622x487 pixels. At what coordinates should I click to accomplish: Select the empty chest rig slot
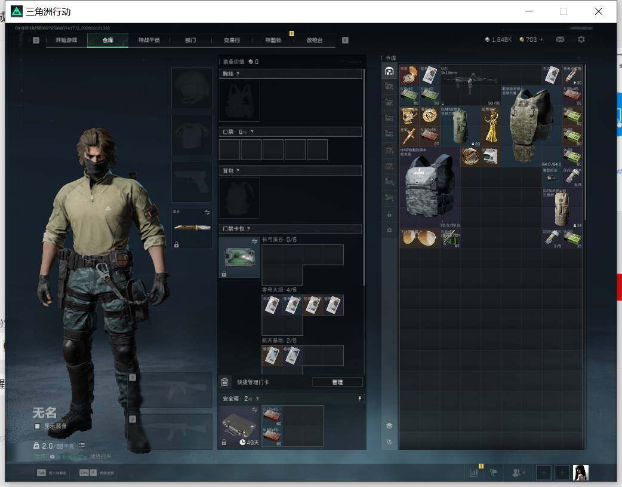239,101
